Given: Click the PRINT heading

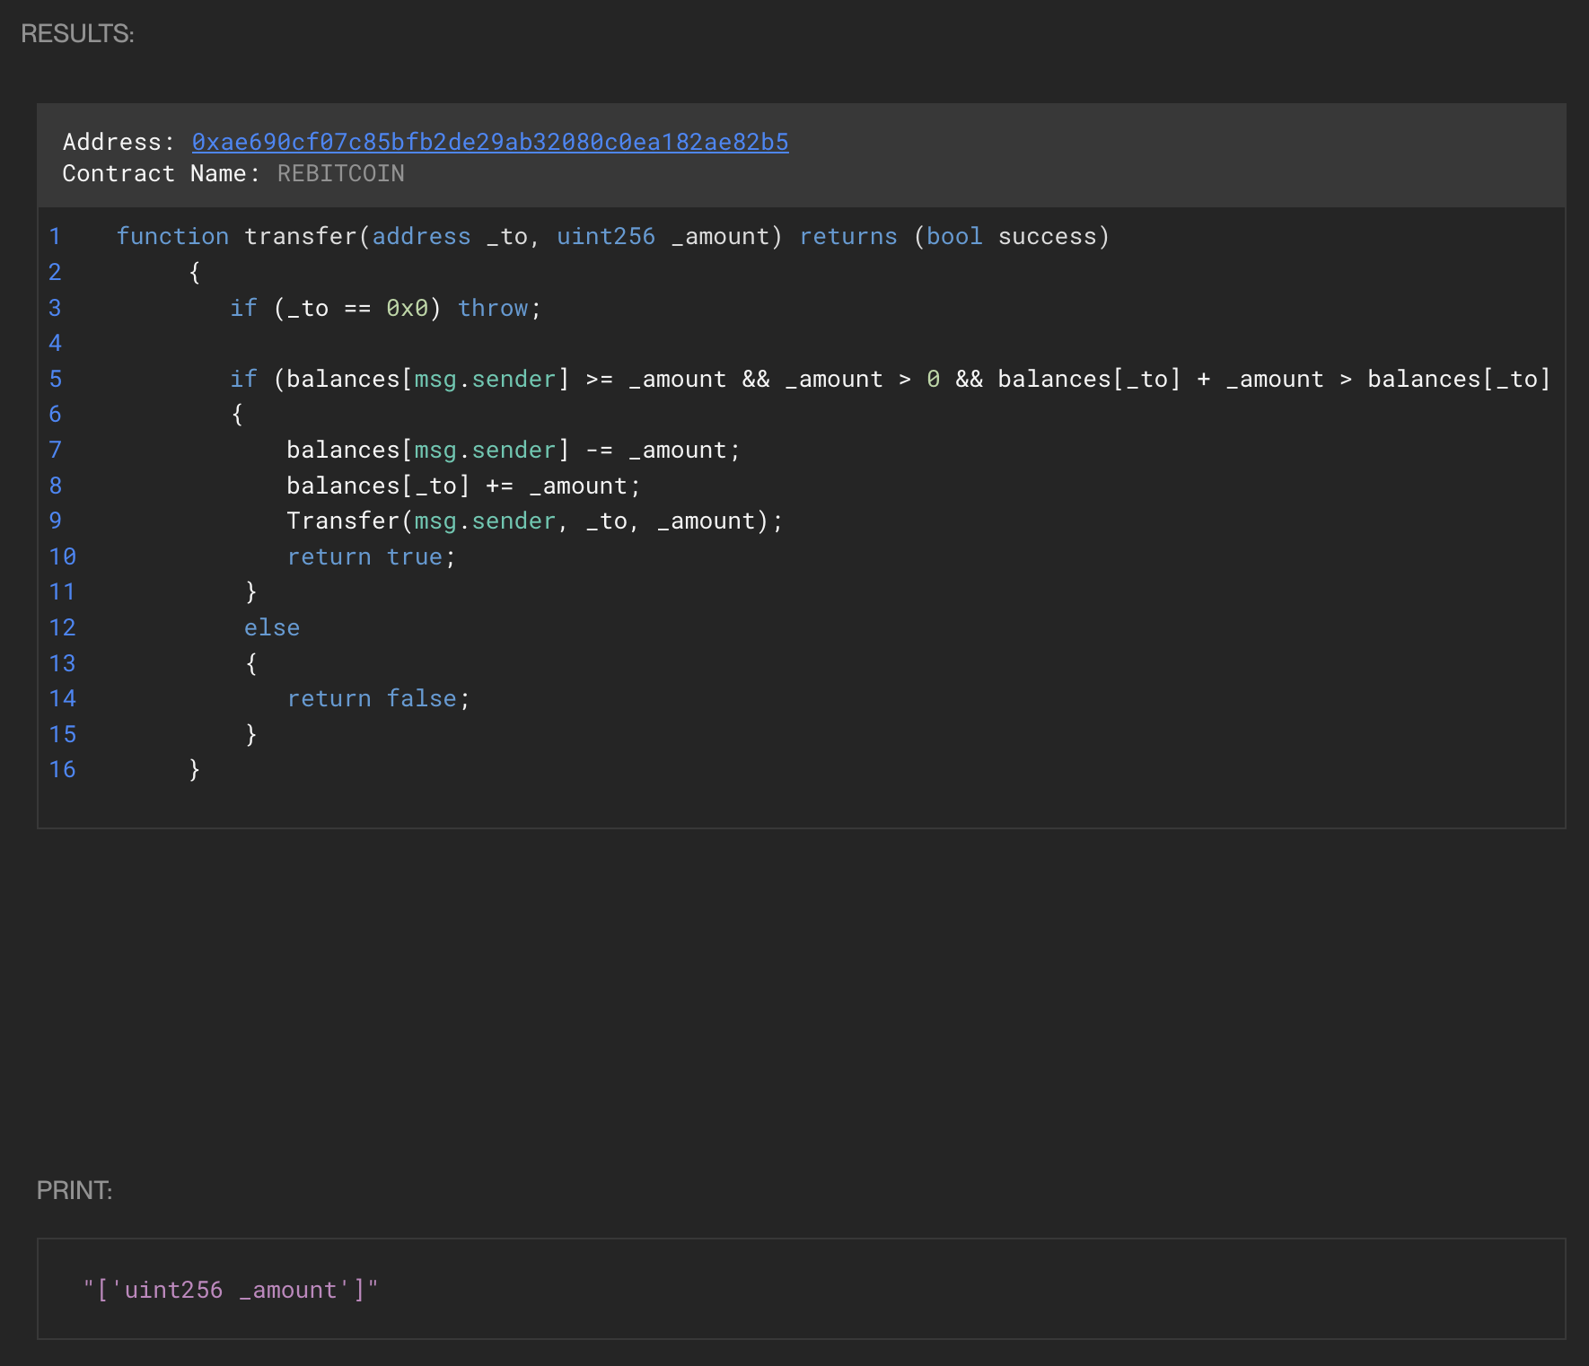Looking at the screenshot, I should (x=75, y=1190).
